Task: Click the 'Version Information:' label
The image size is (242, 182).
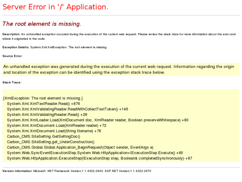Action: coord(17,171)
